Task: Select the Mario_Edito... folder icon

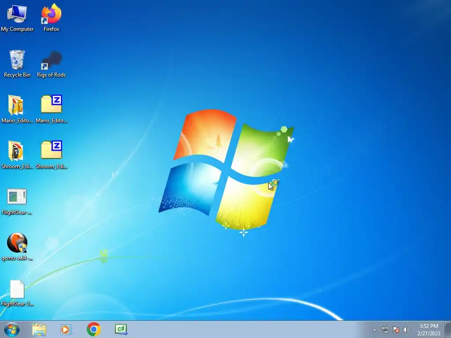Action: click(16, 105)
